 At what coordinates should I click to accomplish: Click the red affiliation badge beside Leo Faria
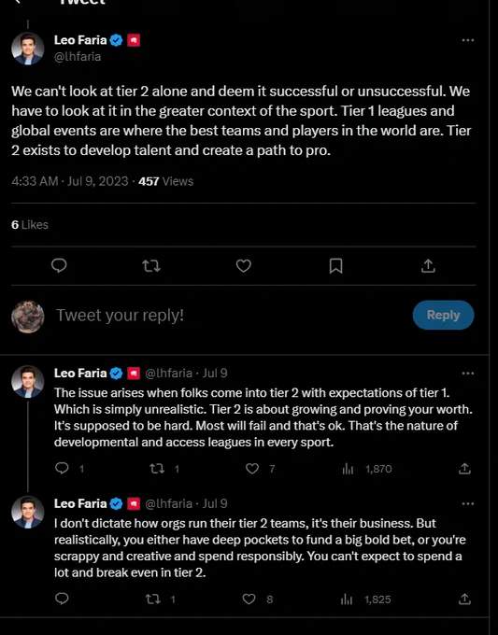pyautogui.click(x=134, y=40)
